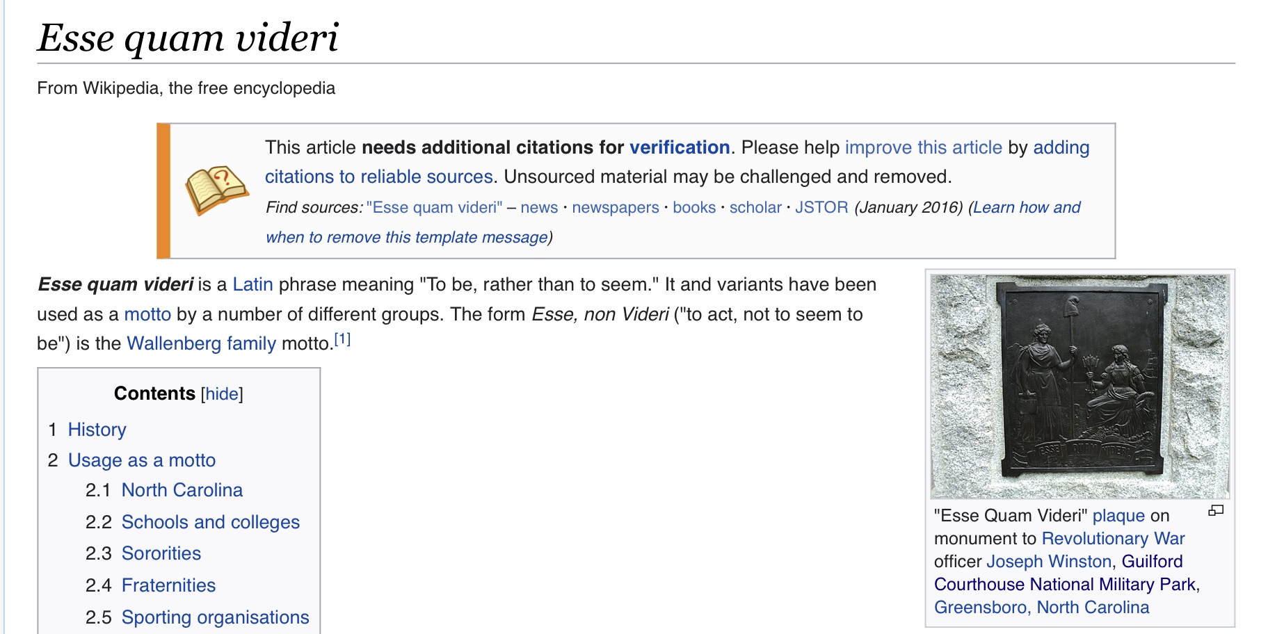The image size is (1268, 634).
Task: Jump to the History section
Action: [x=97, y=430]
